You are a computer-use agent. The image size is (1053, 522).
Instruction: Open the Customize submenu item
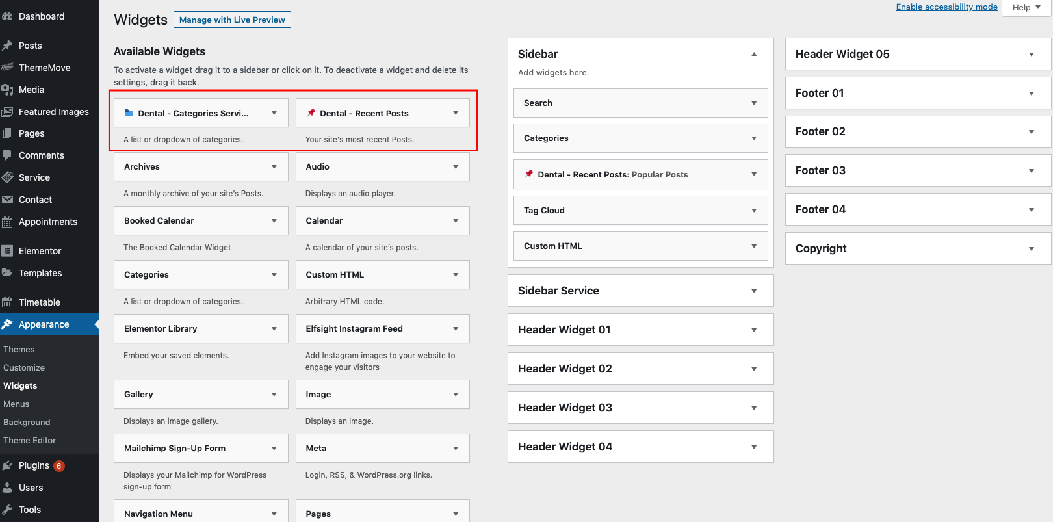click(24, 367)
